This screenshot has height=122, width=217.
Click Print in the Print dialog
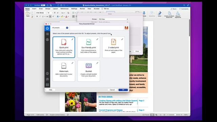[137, 51]
